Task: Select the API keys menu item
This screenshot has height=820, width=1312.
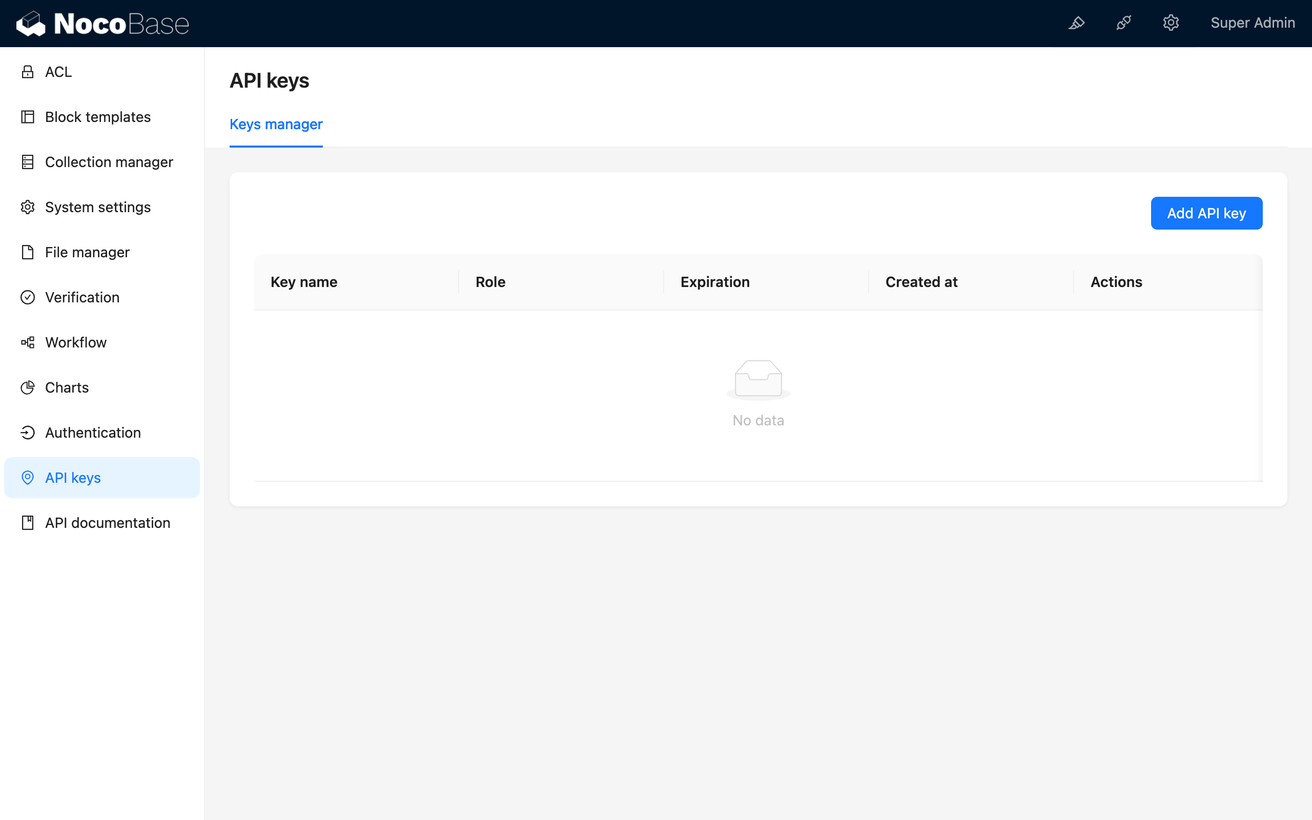Action: click(73, 478)
